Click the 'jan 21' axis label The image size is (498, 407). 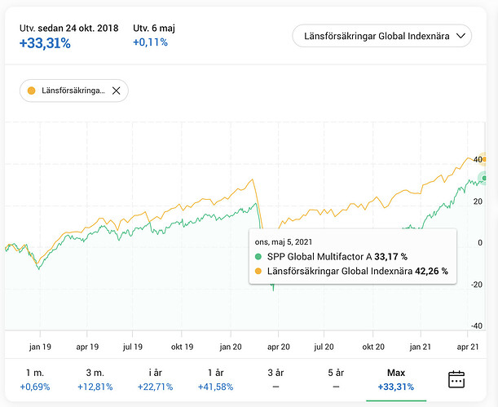tap(421, 347)
